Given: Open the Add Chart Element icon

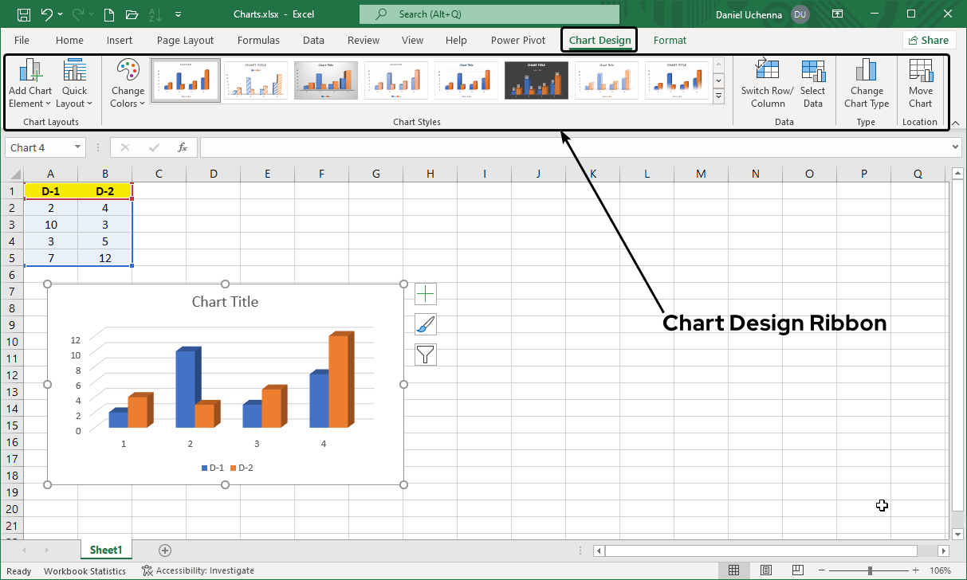Looking at the screenshot, I should (x=29, y=84).
